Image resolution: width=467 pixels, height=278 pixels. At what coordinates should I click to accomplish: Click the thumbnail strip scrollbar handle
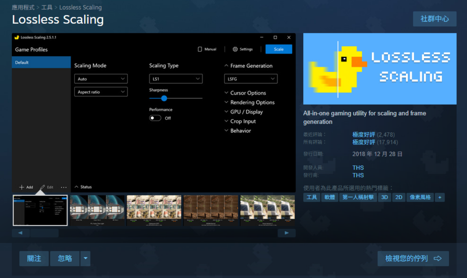(44, 233)
